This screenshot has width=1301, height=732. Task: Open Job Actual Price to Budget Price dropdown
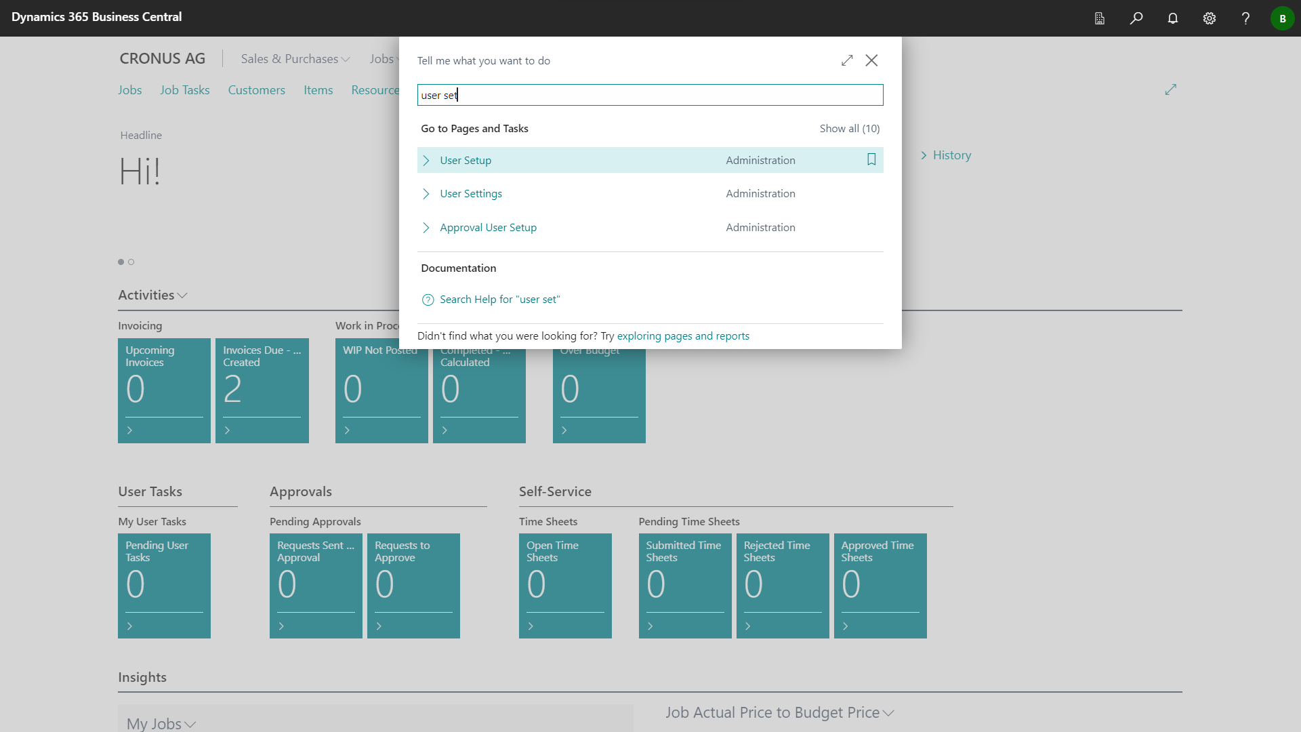click(779, 712)
